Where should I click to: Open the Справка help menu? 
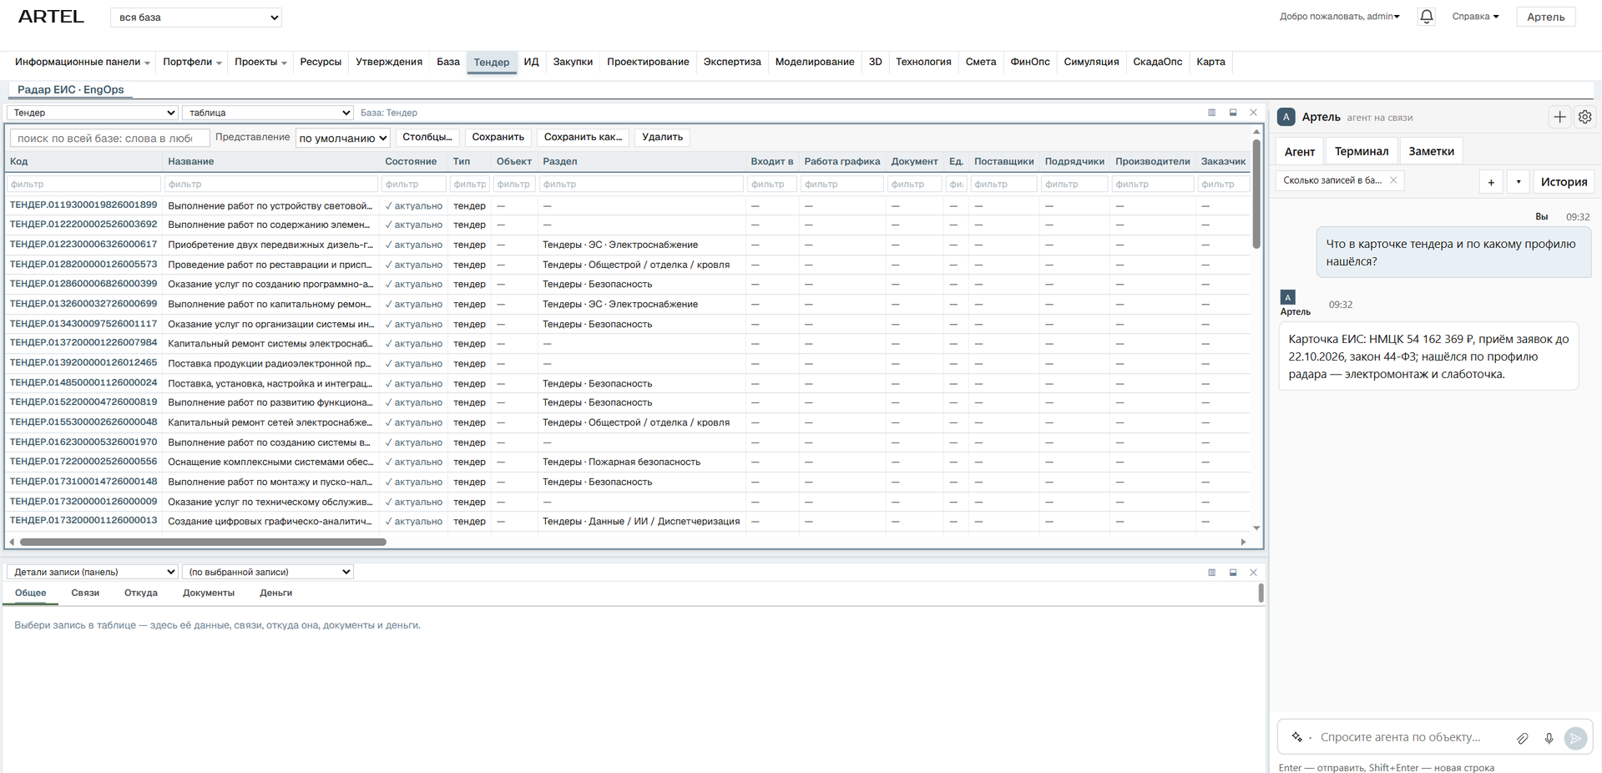[1475, 17]
